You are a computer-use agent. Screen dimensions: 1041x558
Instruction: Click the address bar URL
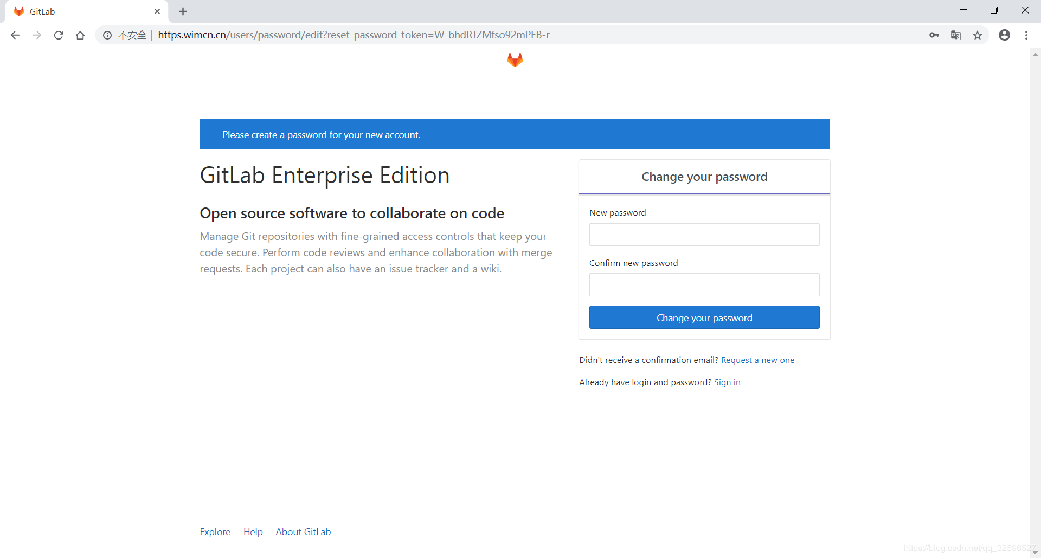click(x=354, y=35)
